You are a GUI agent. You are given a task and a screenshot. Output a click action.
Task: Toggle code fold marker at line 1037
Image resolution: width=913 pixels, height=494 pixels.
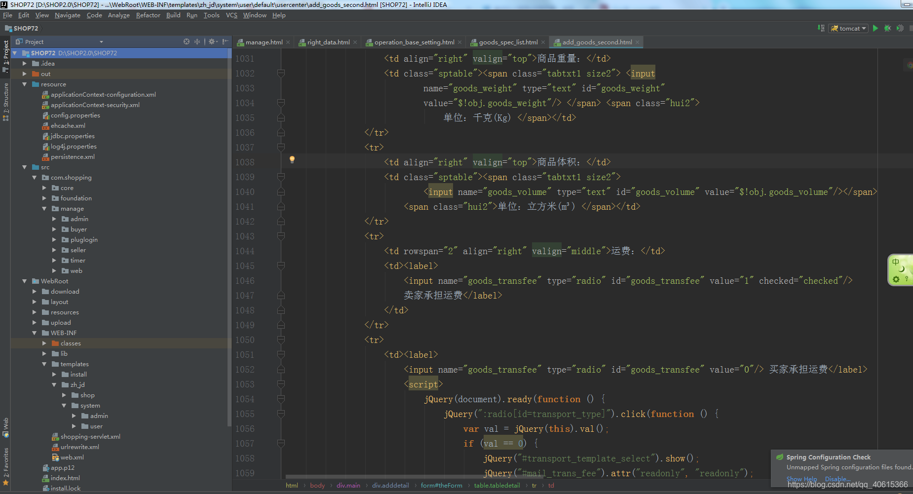point(281,148)
